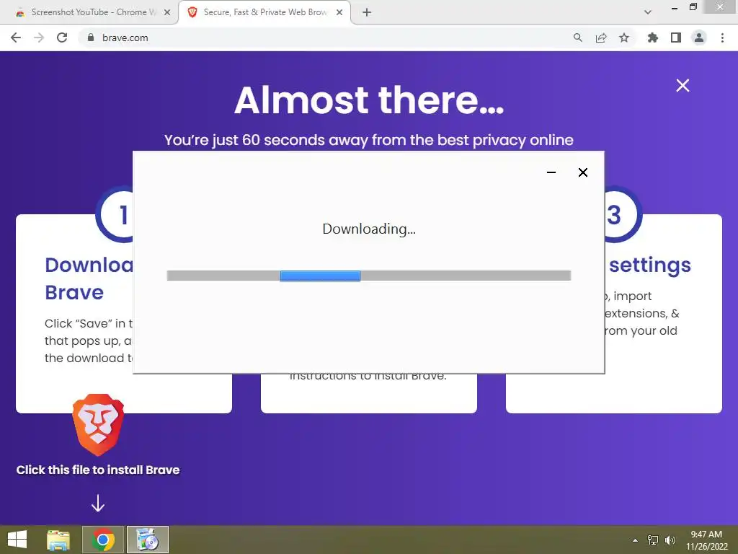This screenshot has height=554, width=738.
Task: Close the Downloading installer dialog
Action: (x=582, y=172)
